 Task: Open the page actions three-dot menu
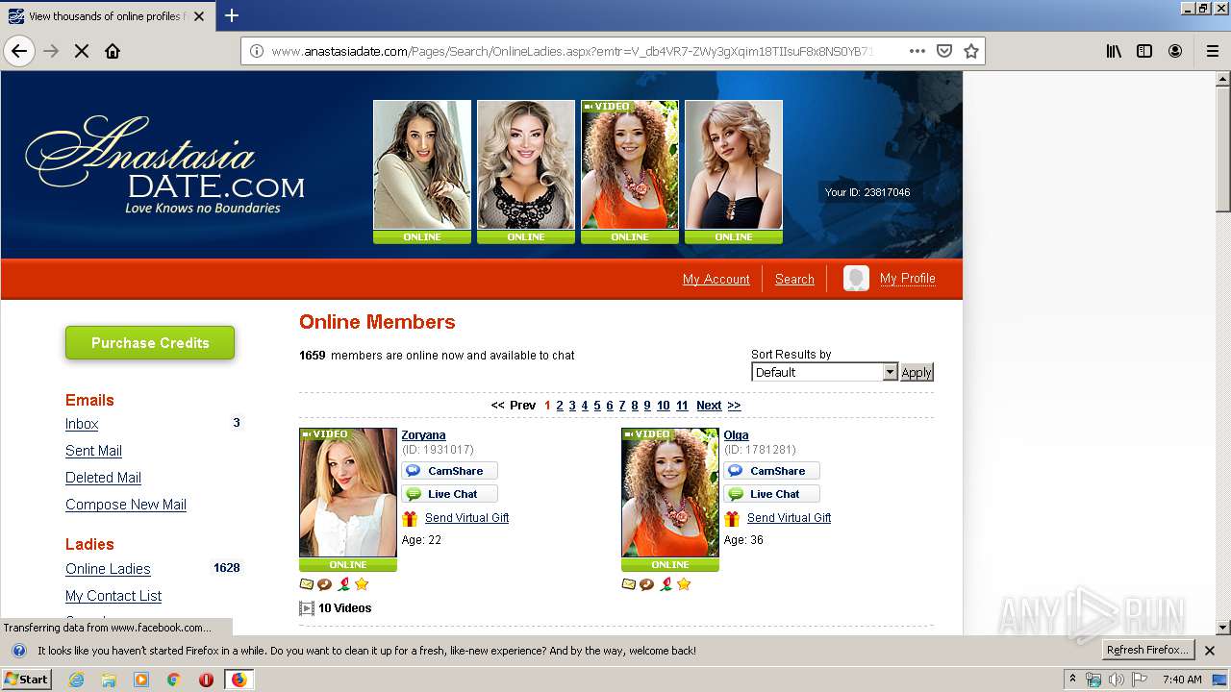917,51
